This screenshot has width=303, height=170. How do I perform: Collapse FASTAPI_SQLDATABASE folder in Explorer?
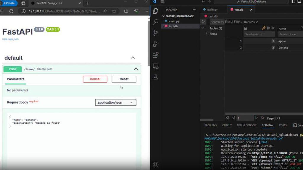163,16
